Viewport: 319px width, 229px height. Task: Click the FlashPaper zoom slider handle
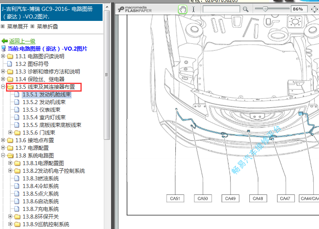pos(265,9)
